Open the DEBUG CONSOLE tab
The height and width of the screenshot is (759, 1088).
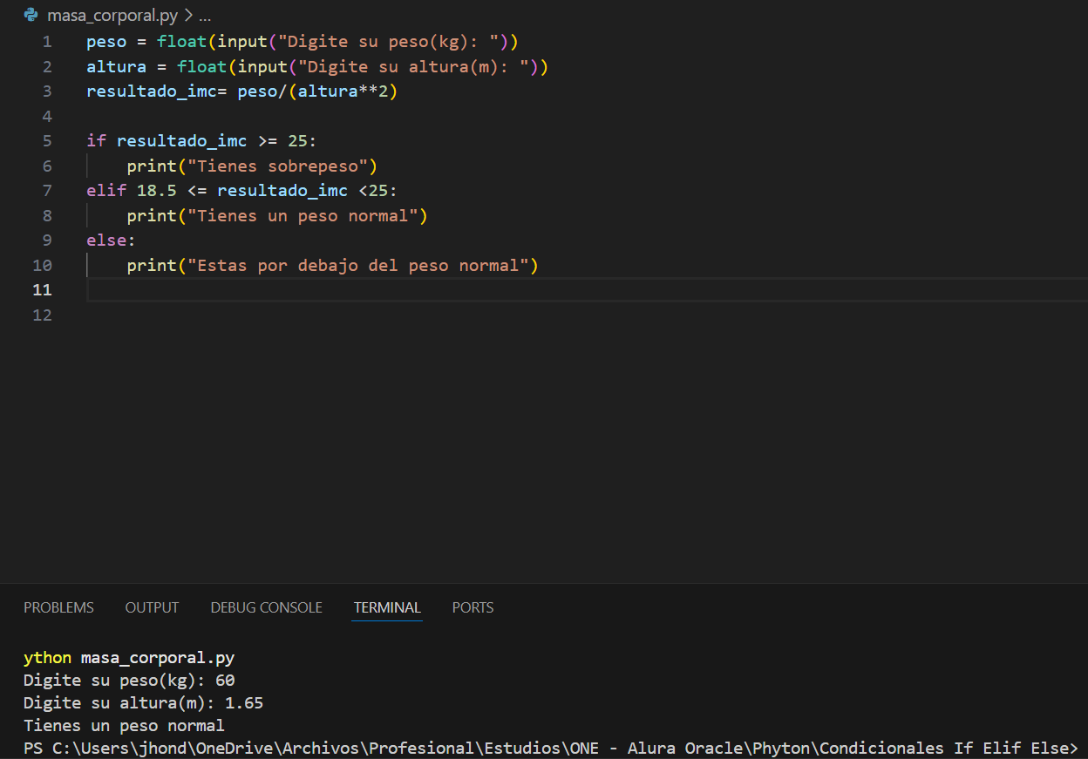click(266, 607)
